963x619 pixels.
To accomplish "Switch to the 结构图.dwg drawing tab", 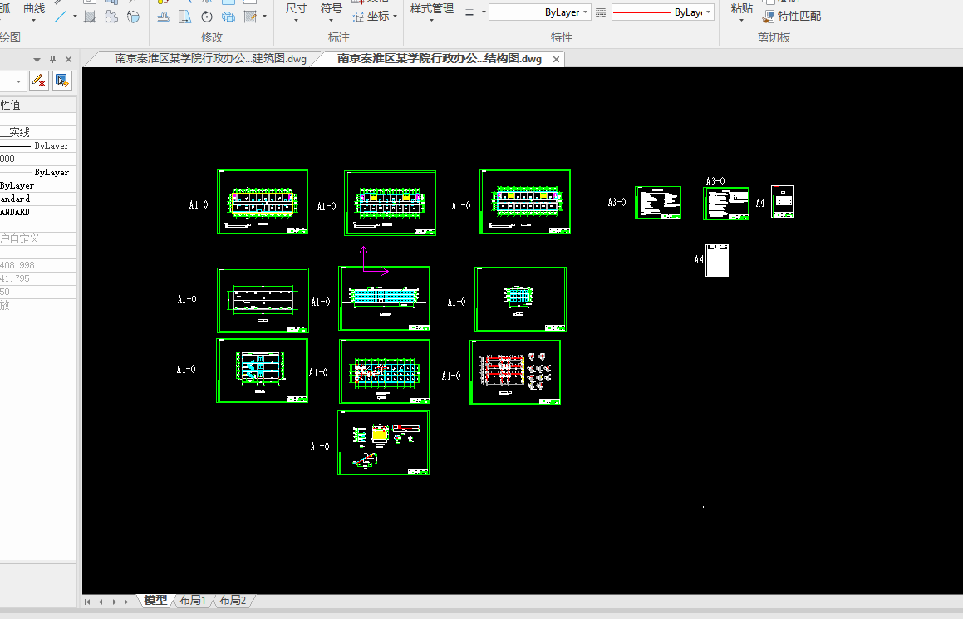I will (x=439, y=59).
